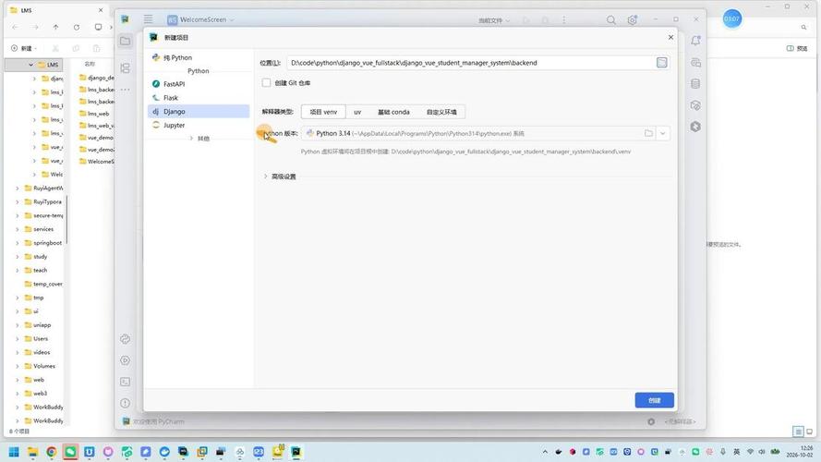Open the Terminal tool window icon
Screen dimensions: 821x462
pyautogui.click(x=126, y=382)
